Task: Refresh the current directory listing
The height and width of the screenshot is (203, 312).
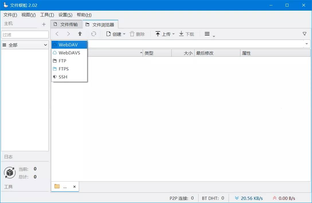Action: tap(94, 34)
